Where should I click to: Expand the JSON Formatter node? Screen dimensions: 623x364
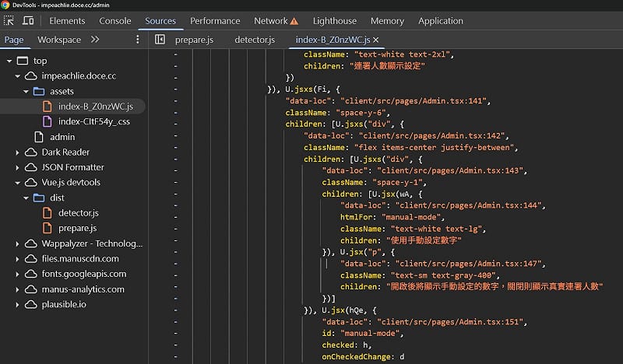click(x=17, y=167)
